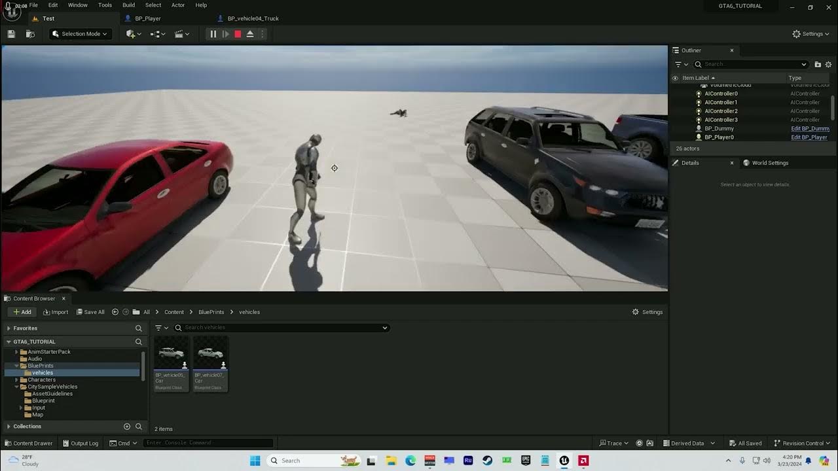Collapse the CitySampleVehicles folder
The image size is (838, 471).
(x=16, y=387)
